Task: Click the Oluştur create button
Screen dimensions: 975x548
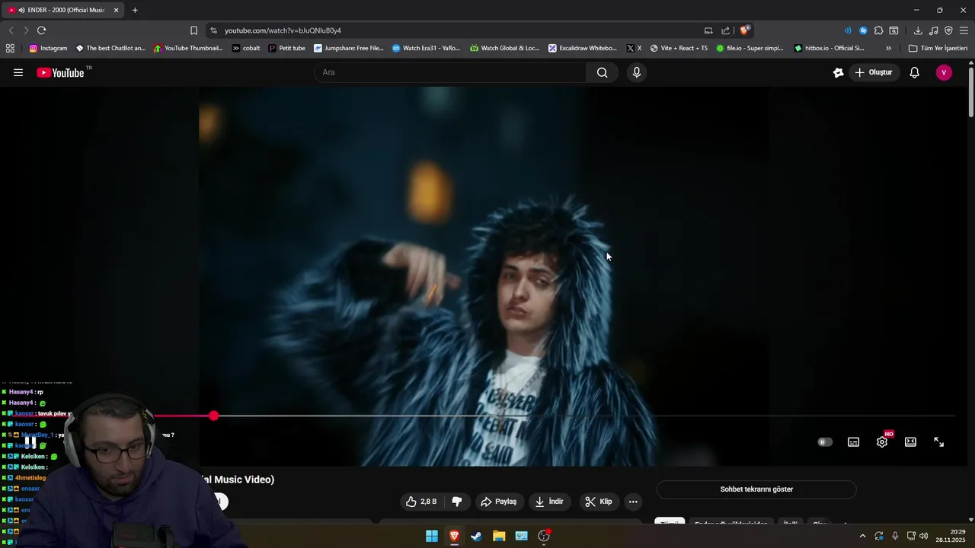Action: (873, 72)
